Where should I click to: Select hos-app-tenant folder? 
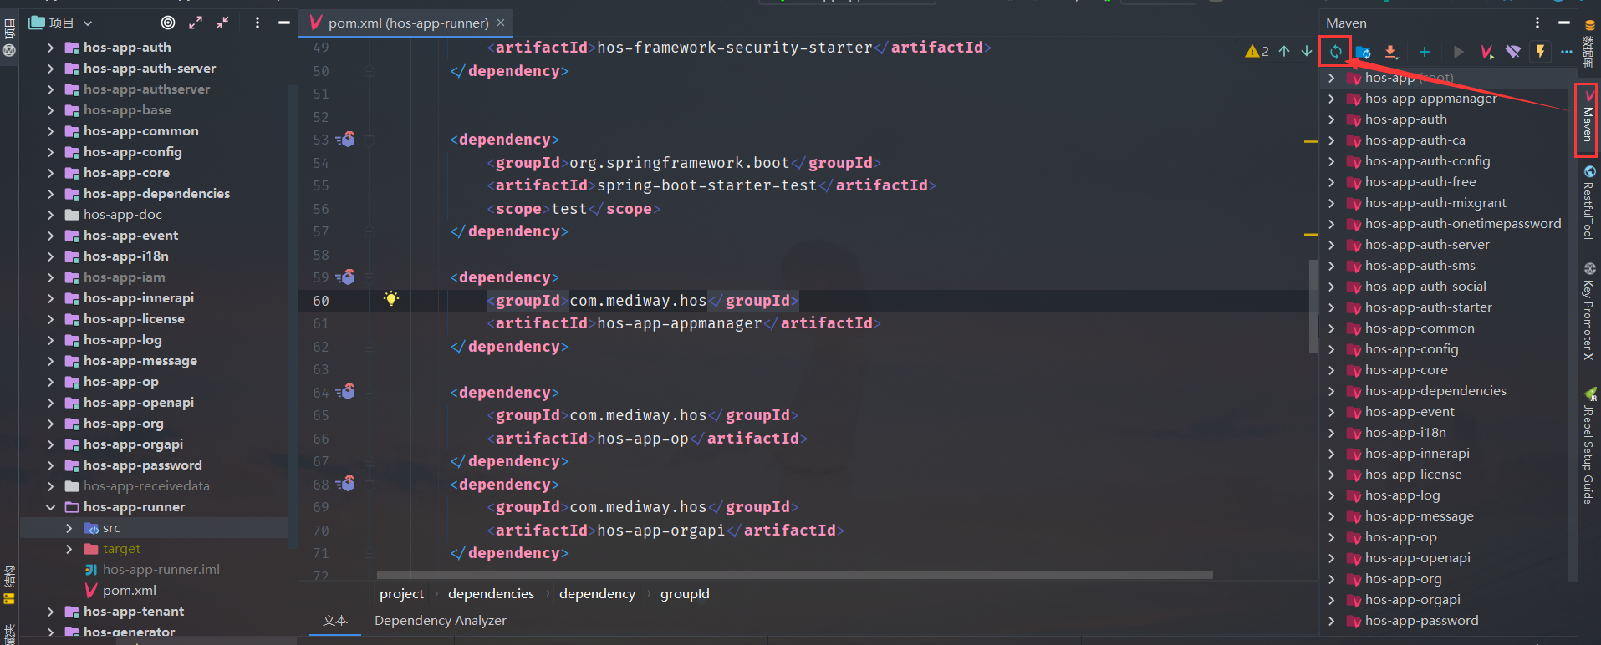134,612
